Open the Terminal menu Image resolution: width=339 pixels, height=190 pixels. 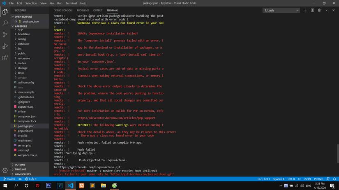[x=71, y=3]
